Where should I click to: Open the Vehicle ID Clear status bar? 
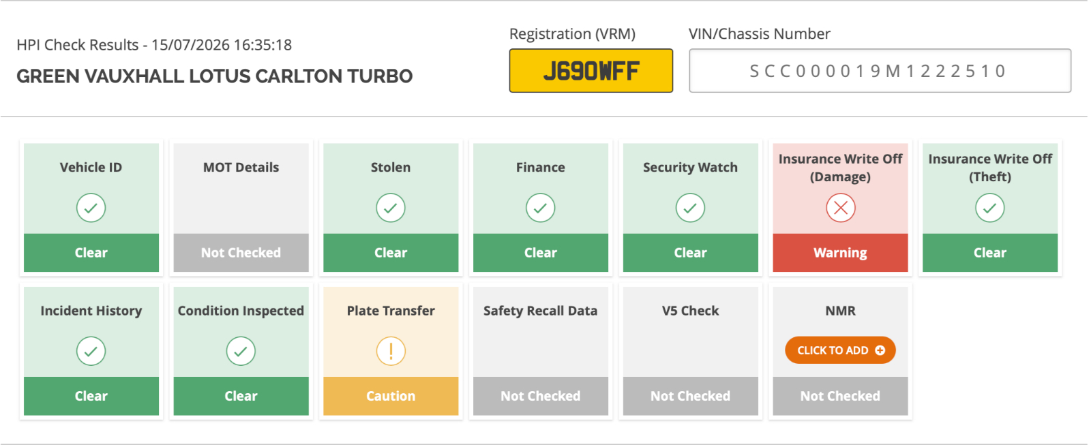[91, 253]
